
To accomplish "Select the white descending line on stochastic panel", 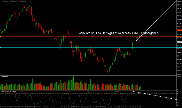I will [x=154, y=95].
